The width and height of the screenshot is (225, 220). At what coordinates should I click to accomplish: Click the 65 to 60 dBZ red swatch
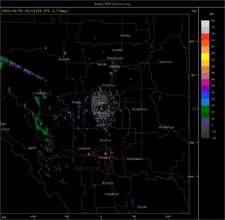click(x=205, y=37)
